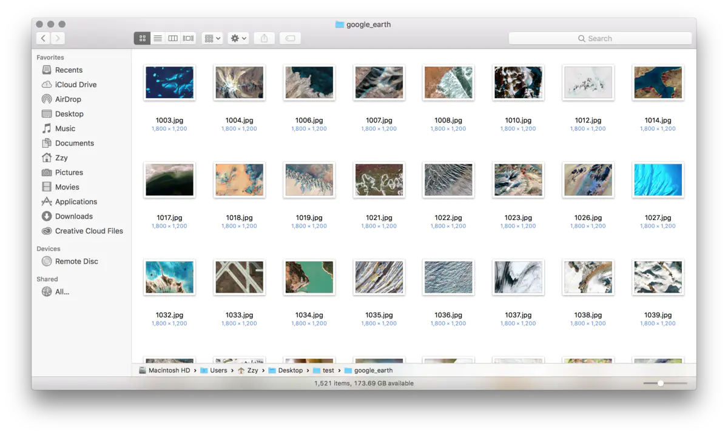Open Recents in the sidebar
Viewport: 728px width, 435px height.
[69, 70]
